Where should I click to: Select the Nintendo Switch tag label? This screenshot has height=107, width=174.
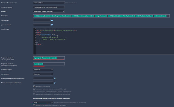coord(160,16)
